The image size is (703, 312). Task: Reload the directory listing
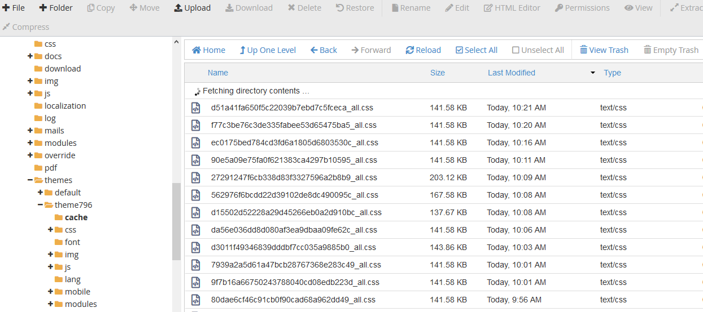(x=423, y=50)
